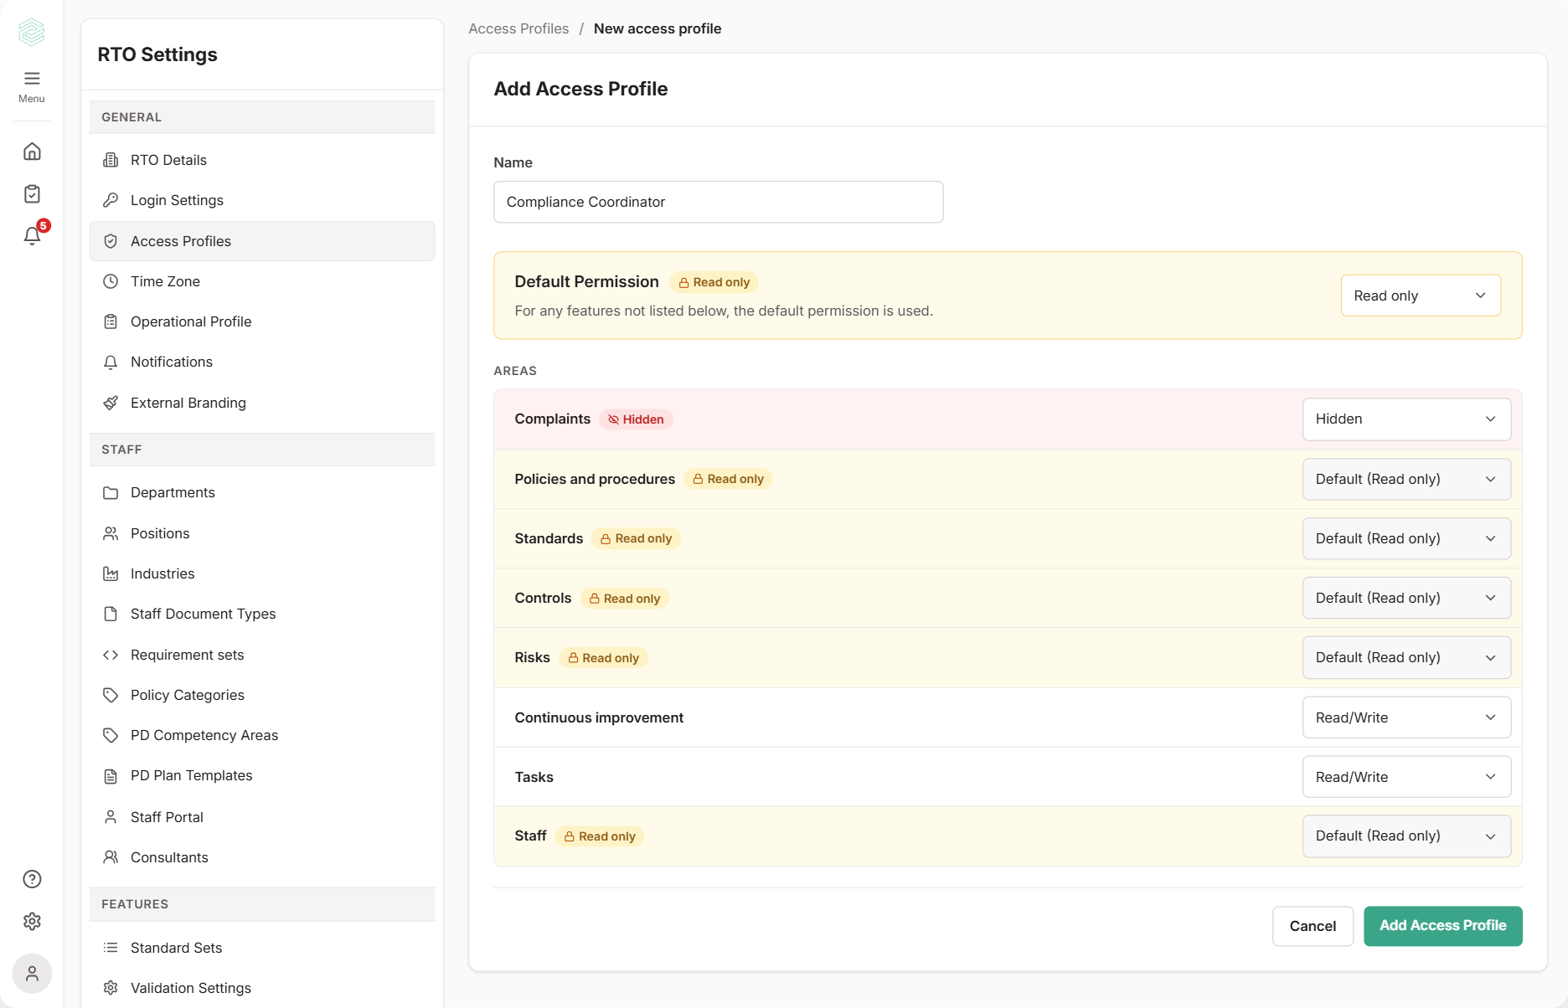
Task: Open the Risks permission dropdown
Action: point(1406,657)
